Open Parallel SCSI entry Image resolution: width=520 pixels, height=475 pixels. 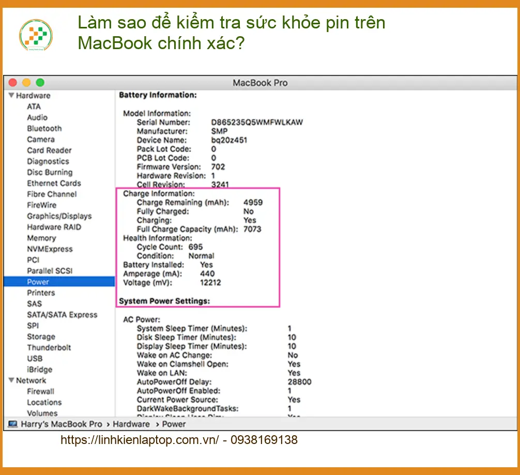coord(50,271)
